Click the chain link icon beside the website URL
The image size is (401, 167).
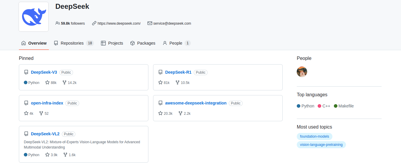94,23
